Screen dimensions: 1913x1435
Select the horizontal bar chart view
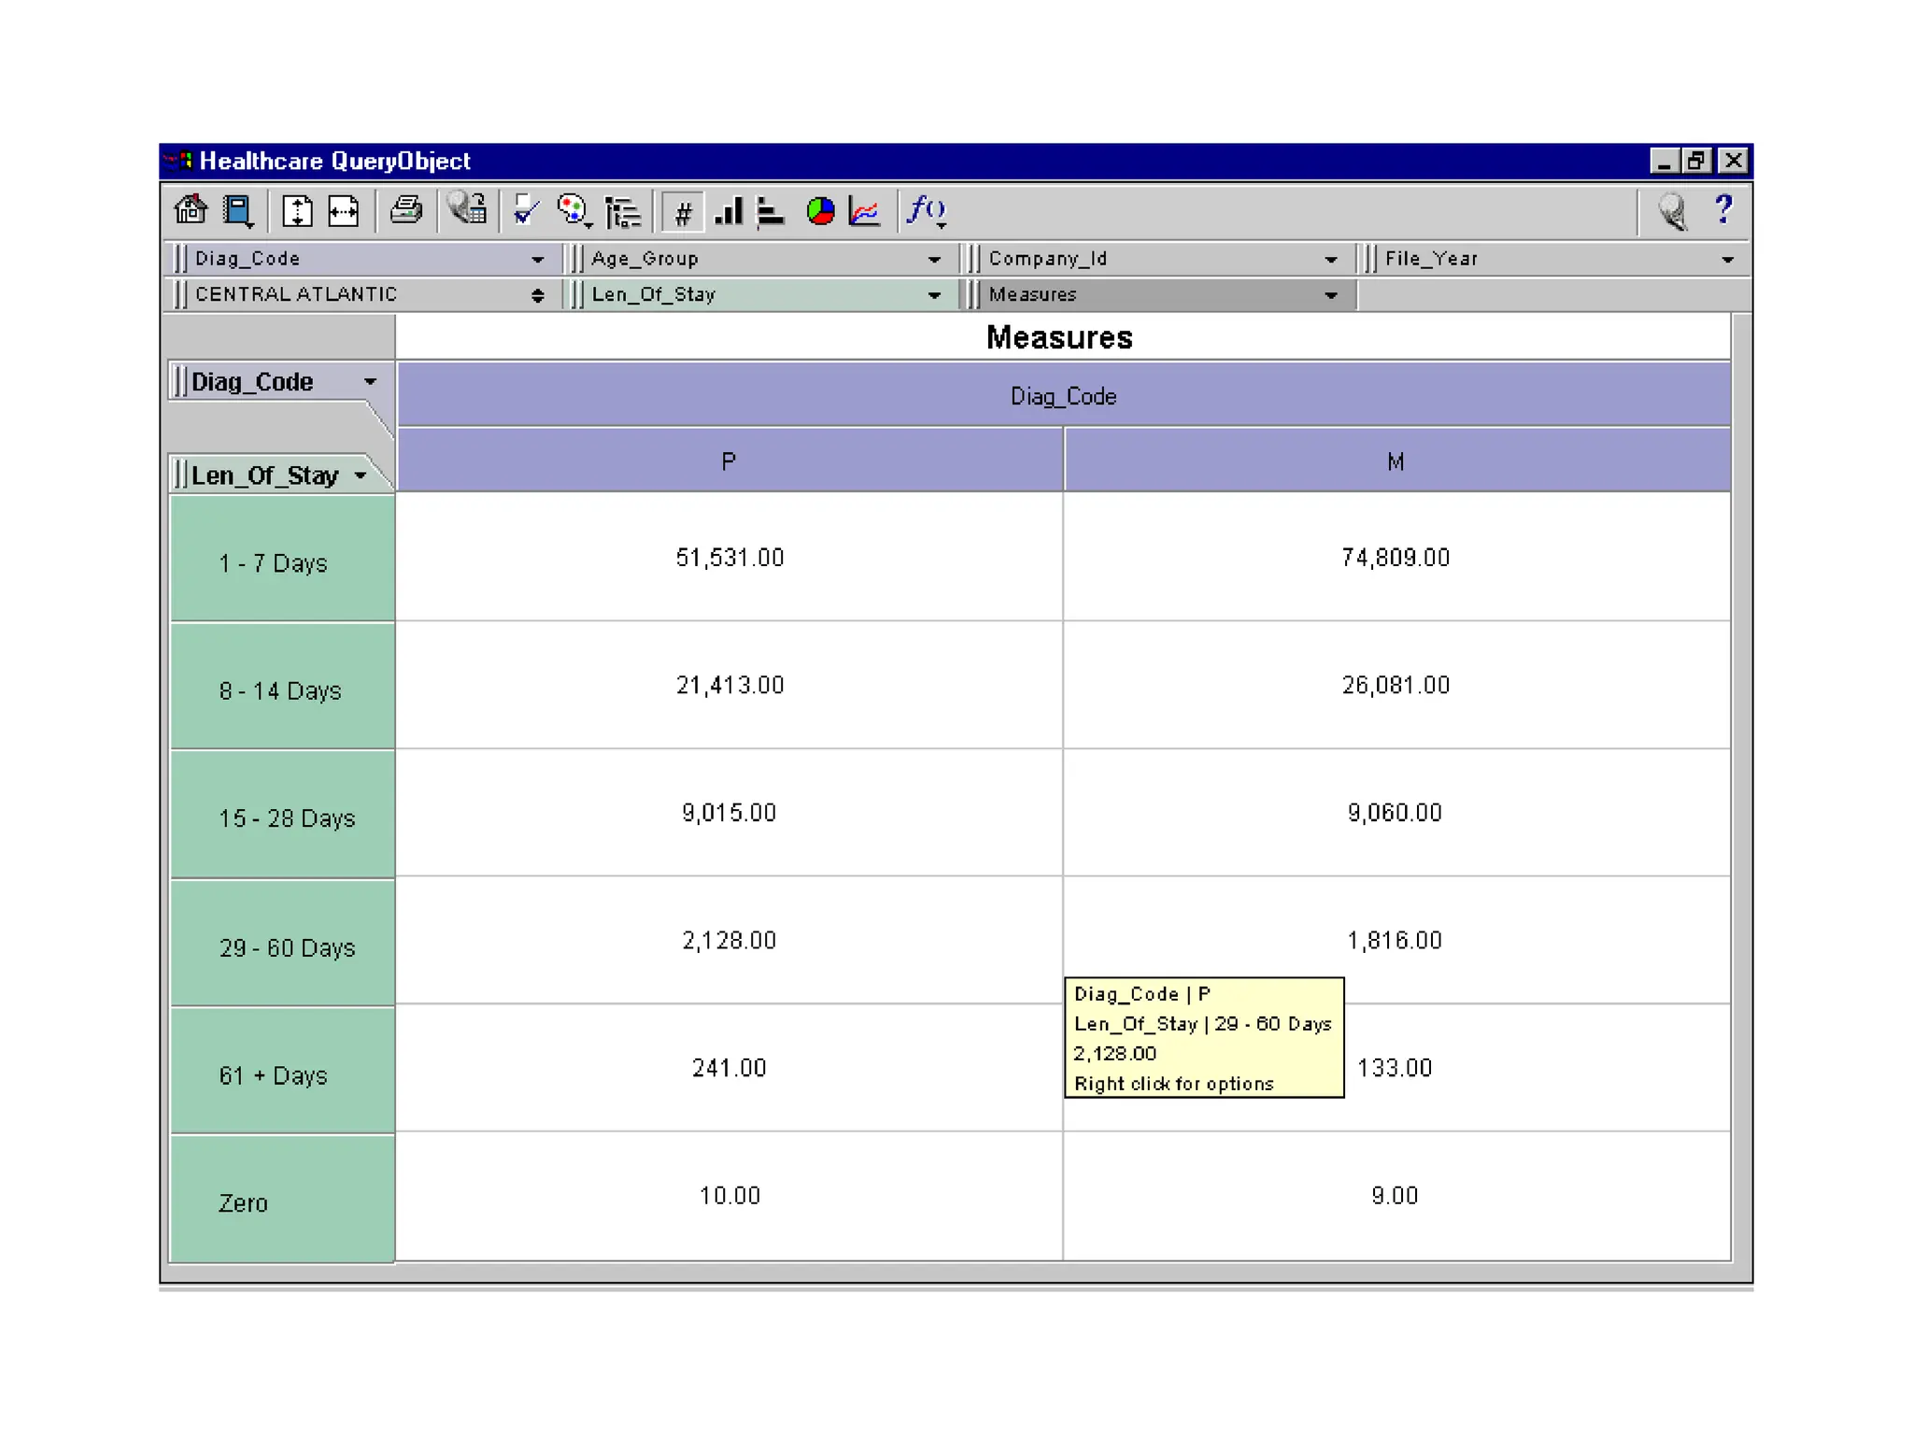click(x=770, y=212)
